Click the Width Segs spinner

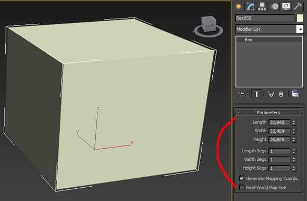[x=294, y=160]
